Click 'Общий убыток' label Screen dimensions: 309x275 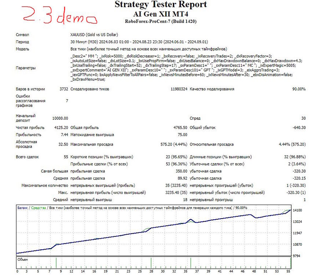coord(203,128)
